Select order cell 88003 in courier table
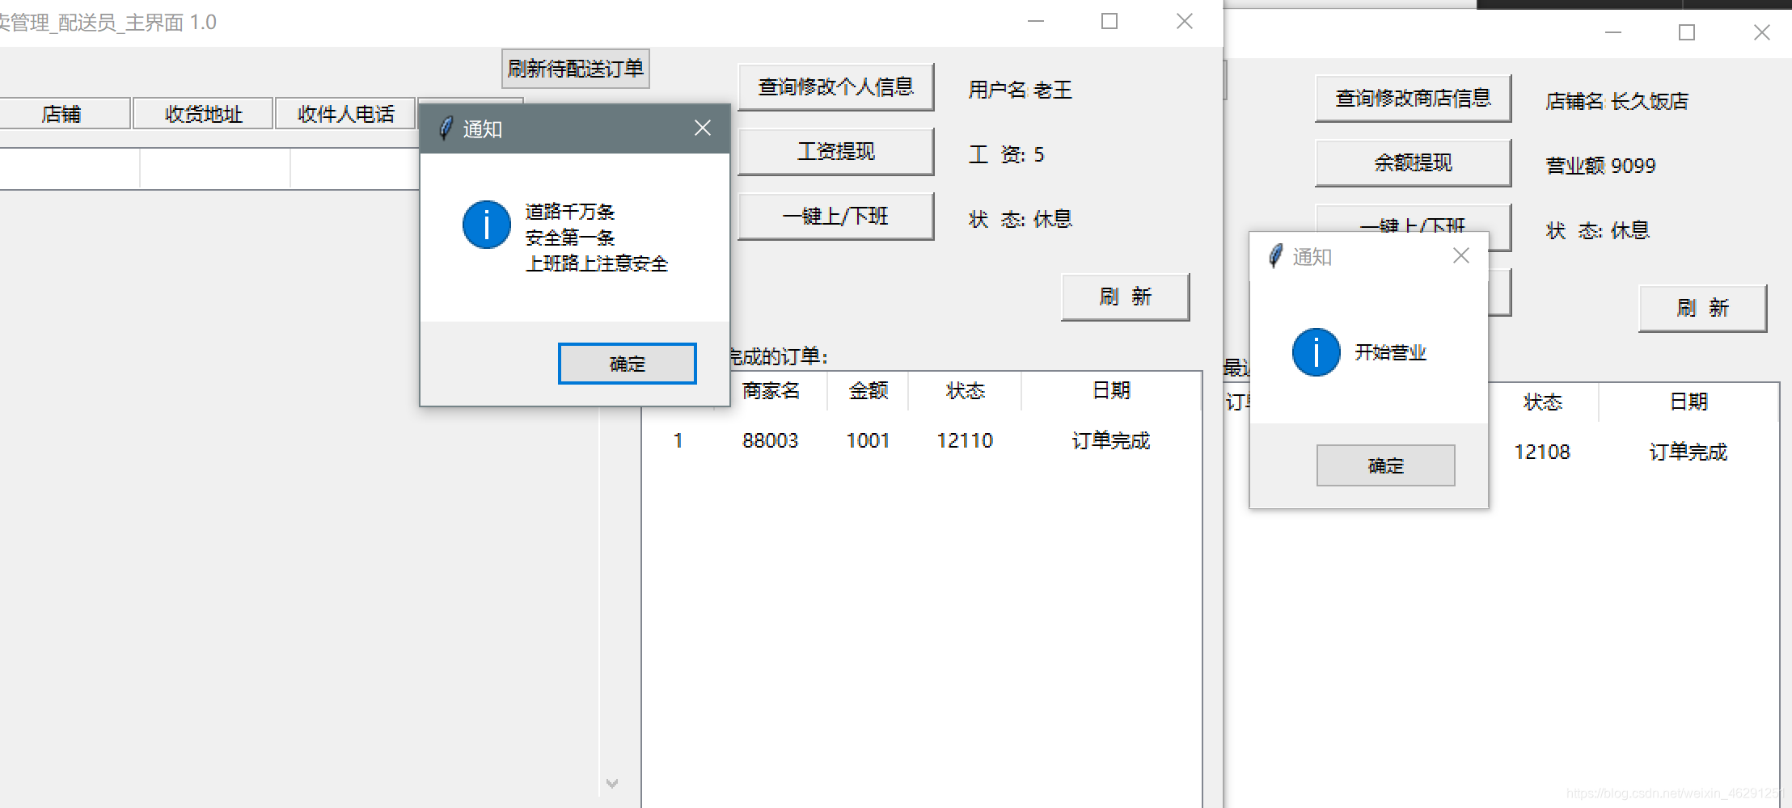The image size is (1792, 808). pos(770,440)
